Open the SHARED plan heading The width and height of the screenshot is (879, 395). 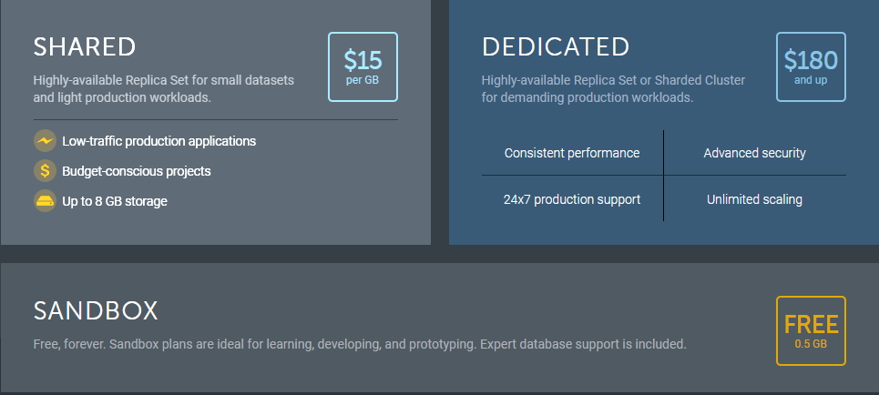tap(85, 46)
